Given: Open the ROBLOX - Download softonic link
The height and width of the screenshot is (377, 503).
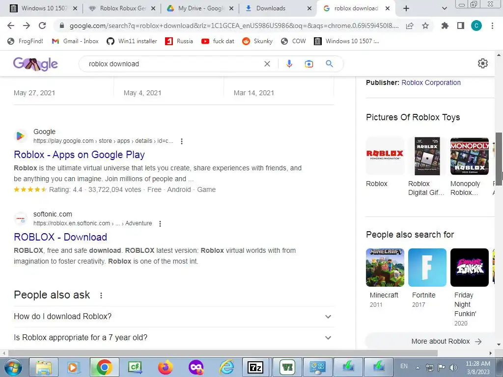Looking at the screenshot, I should pyautogui.click(x=60, y=237).
